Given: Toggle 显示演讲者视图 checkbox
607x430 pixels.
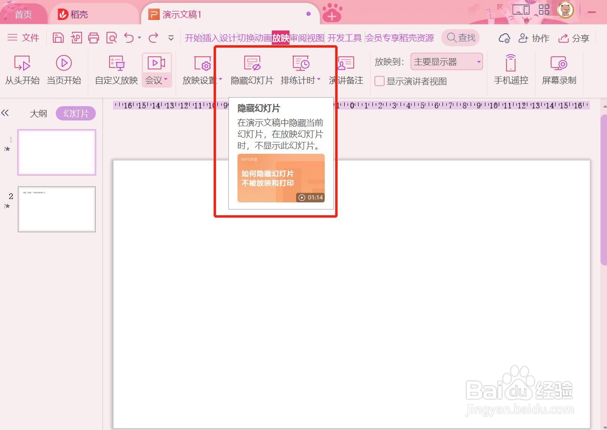Looking at the screenshot, I should coord(380,81).
